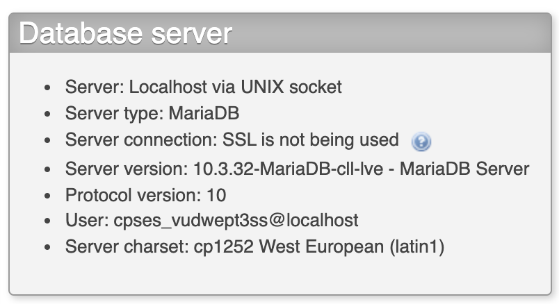Click the Database server panel header

(x=280, y=33)
